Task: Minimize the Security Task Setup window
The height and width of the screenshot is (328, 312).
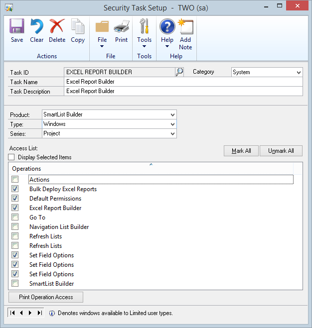Action: coord(266,6)
